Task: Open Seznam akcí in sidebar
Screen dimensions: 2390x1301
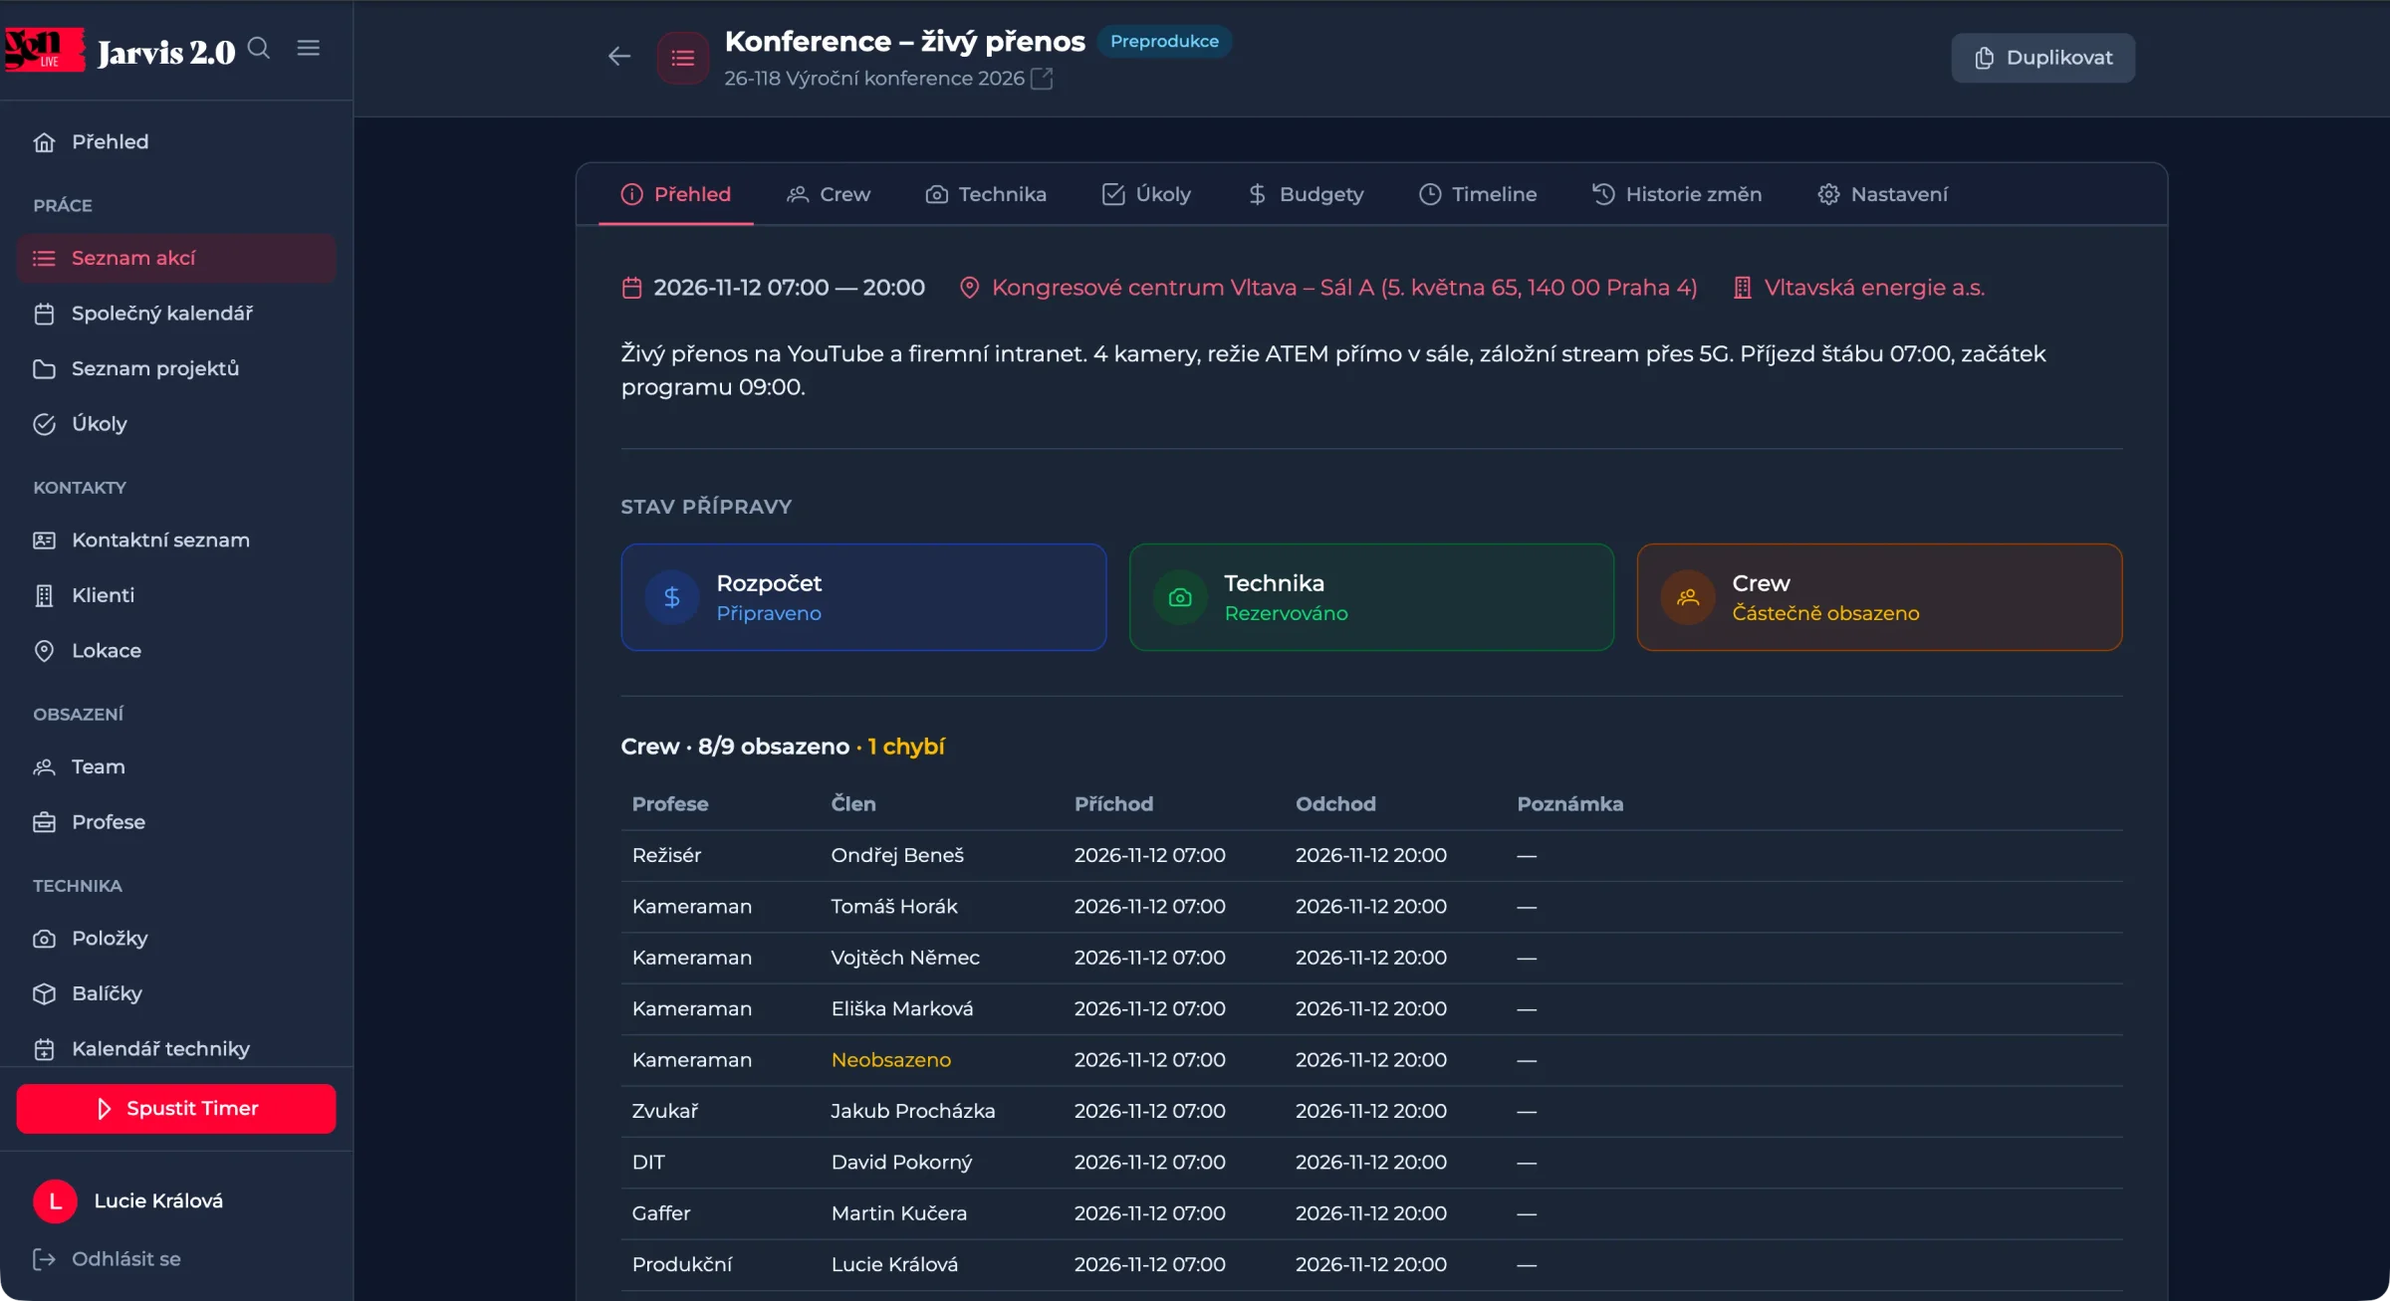Action: click(x=176, y=259)
